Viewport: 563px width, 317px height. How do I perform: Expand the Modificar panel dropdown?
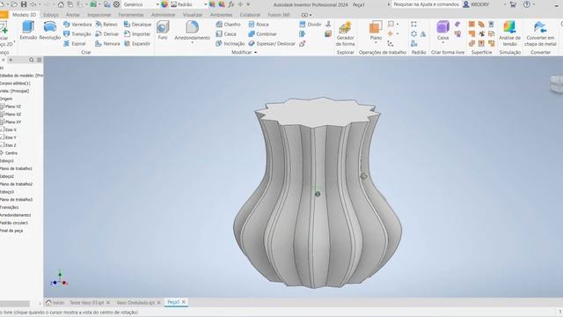[x=256, y=53]
